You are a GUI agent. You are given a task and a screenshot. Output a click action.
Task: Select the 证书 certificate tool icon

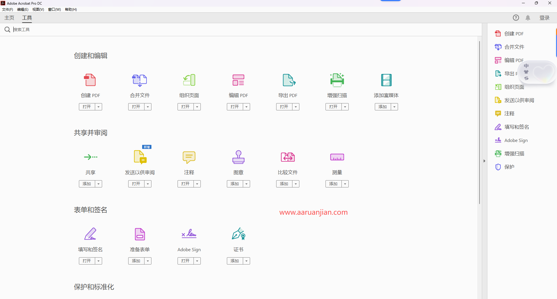(x=238, y=234)
